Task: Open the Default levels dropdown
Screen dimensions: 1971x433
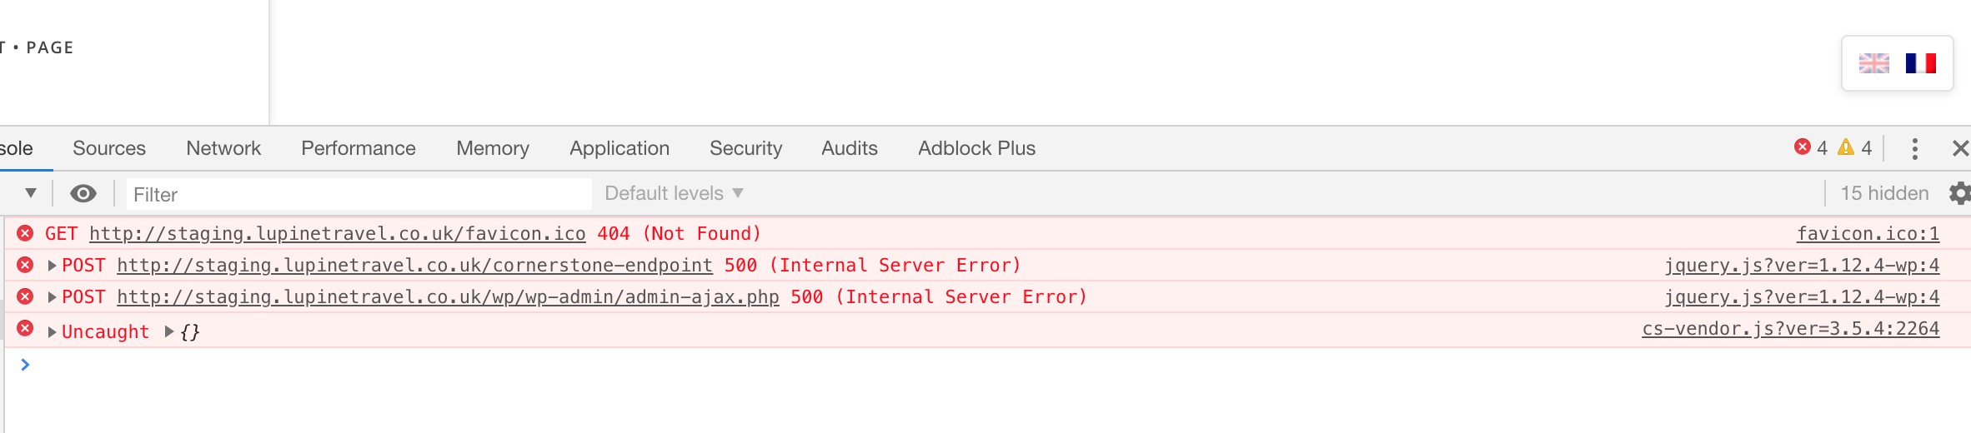Action: click(x=674, y=193)
